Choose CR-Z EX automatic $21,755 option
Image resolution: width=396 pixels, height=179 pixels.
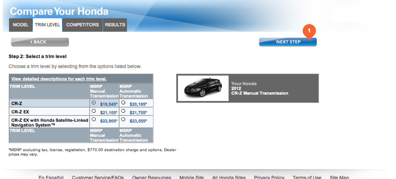[x=123, y=111]
